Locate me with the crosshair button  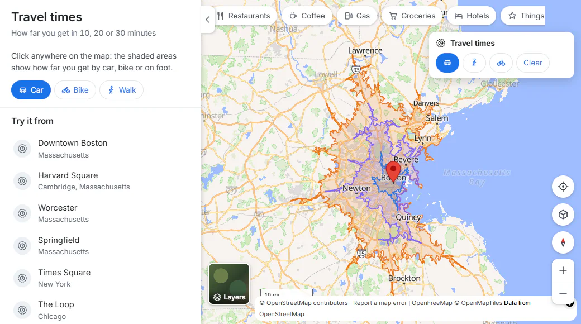tap(563, 187)
